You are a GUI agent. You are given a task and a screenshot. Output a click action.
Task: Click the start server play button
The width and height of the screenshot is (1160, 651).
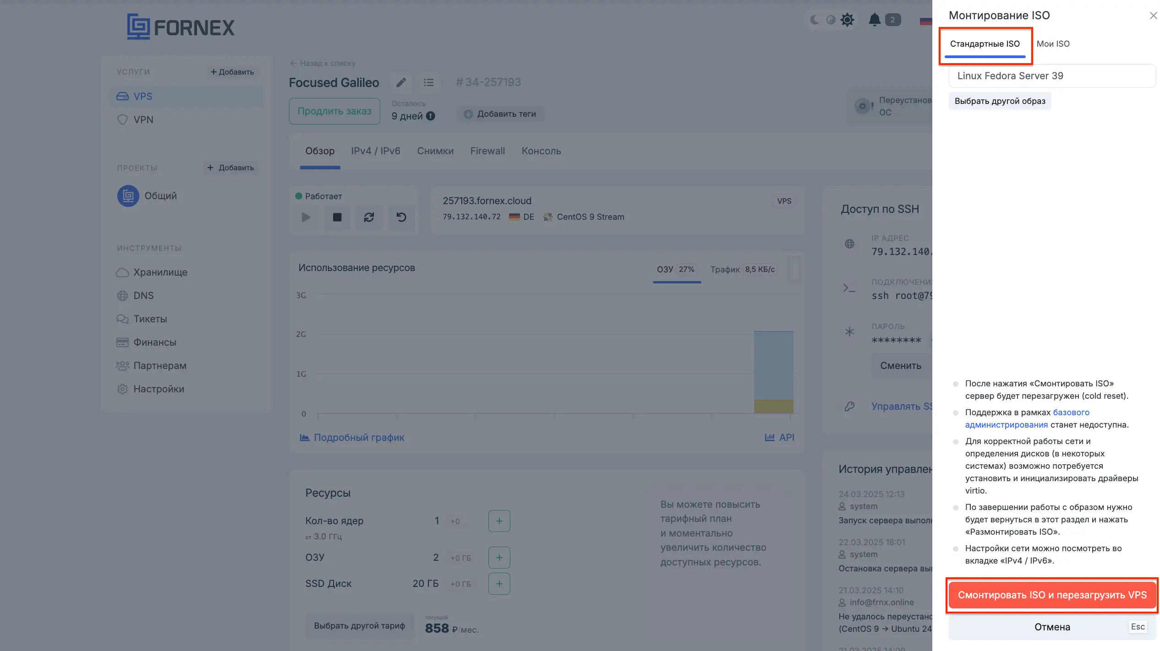(x=306, y=217)
